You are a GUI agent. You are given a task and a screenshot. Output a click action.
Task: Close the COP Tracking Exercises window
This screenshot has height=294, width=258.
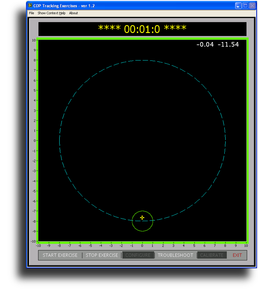tap(252, 6)
